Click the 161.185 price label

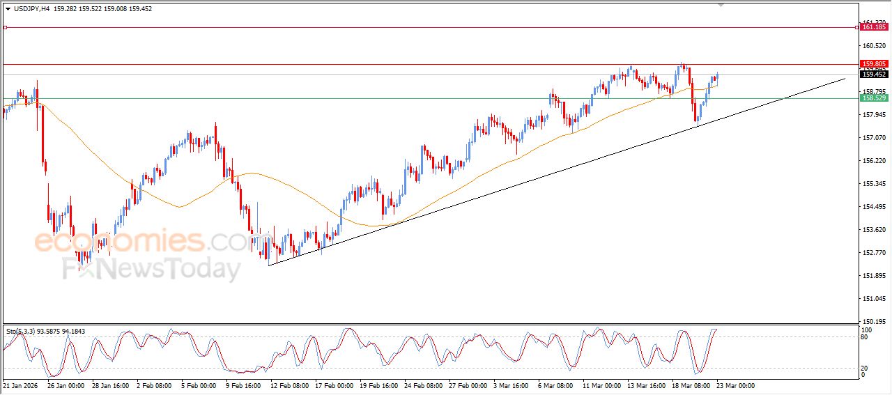point(874,28)
